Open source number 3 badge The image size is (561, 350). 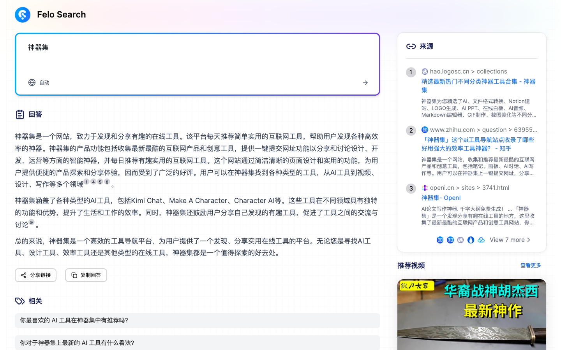(x=411, y=189)
